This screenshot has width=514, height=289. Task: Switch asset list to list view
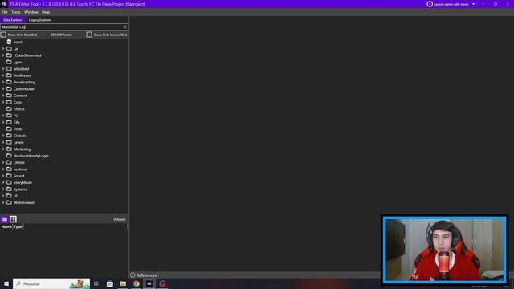[x=5, y=219]
